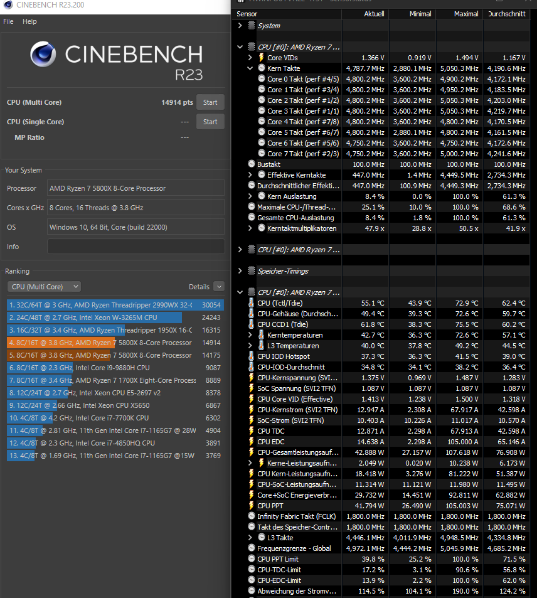This screenshot has height=598, width=537.
Task: Click the icon of CPU PPT Limit
Action: tap(252, 558)
